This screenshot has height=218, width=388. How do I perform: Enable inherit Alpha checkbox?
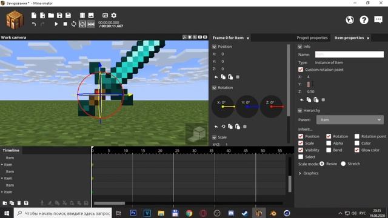329,143
